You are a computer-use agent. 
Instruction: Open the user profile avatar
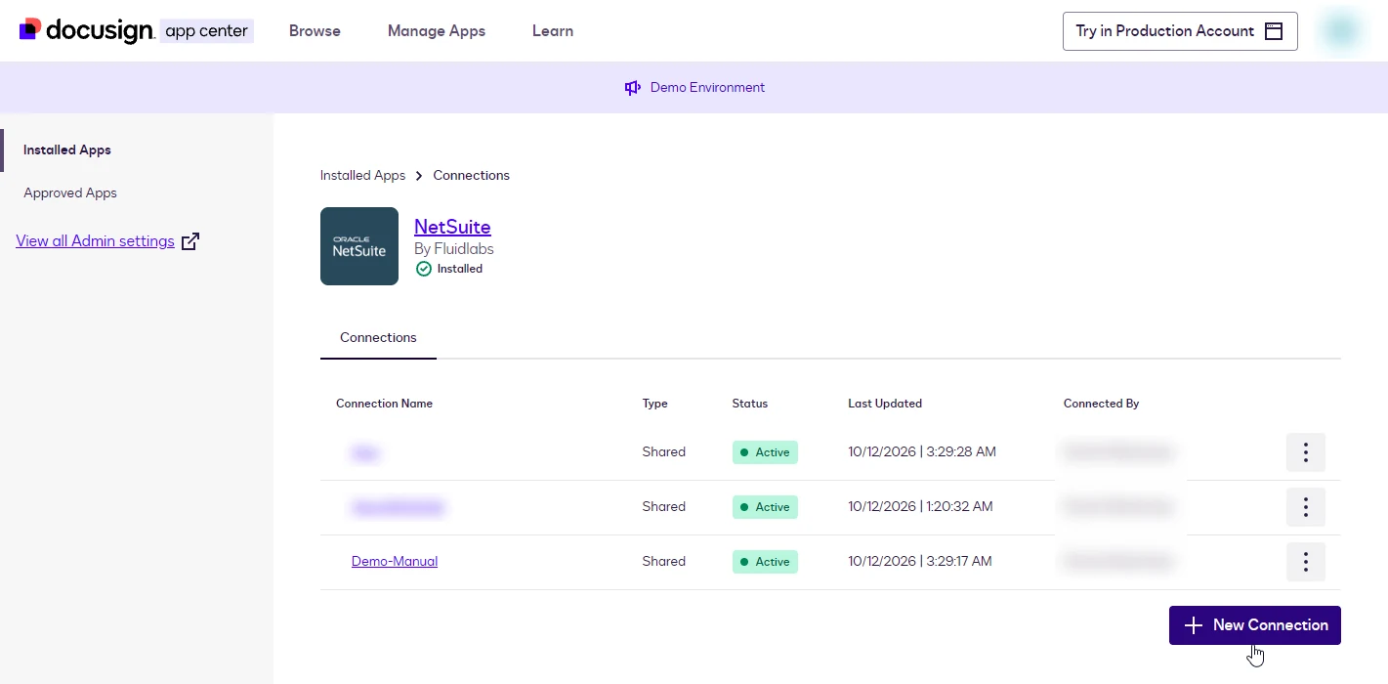1341,31
